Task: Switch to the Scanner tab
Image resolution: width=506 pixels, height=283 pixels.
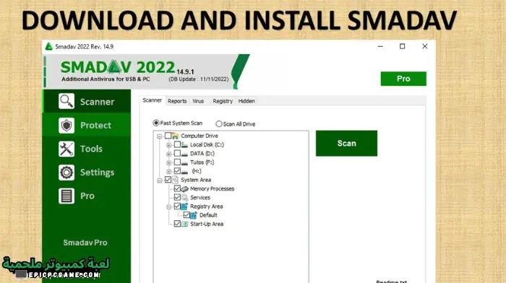Action: click(153, 100)
